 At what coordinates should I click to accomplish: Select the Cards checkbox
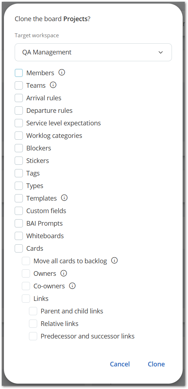click(19, 248)
